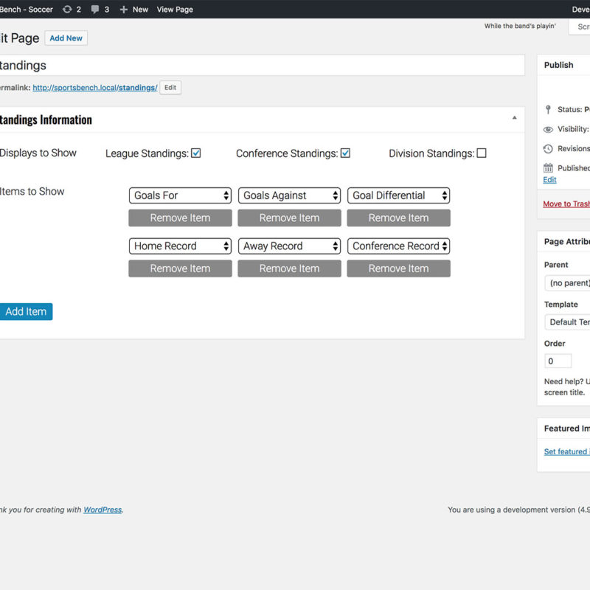Screen dimensions: 590x590
Task: Click Move to Trash link
Action: tap(566, 204)
